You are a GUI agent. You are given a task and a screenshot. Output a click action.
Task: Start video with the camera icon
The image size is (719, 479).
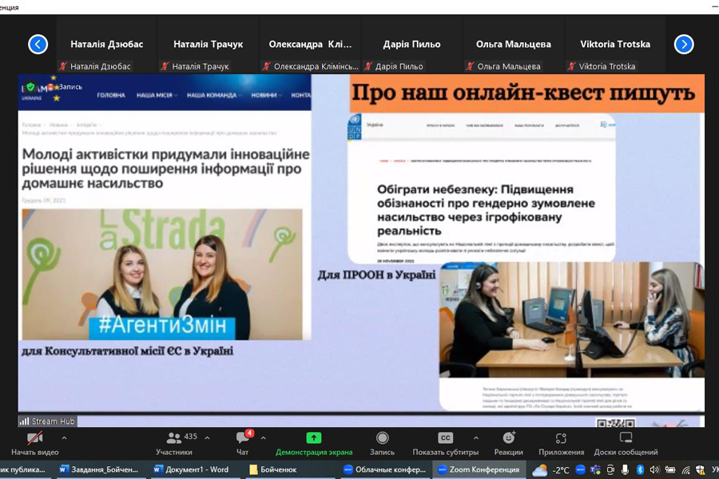coord(35,438)
